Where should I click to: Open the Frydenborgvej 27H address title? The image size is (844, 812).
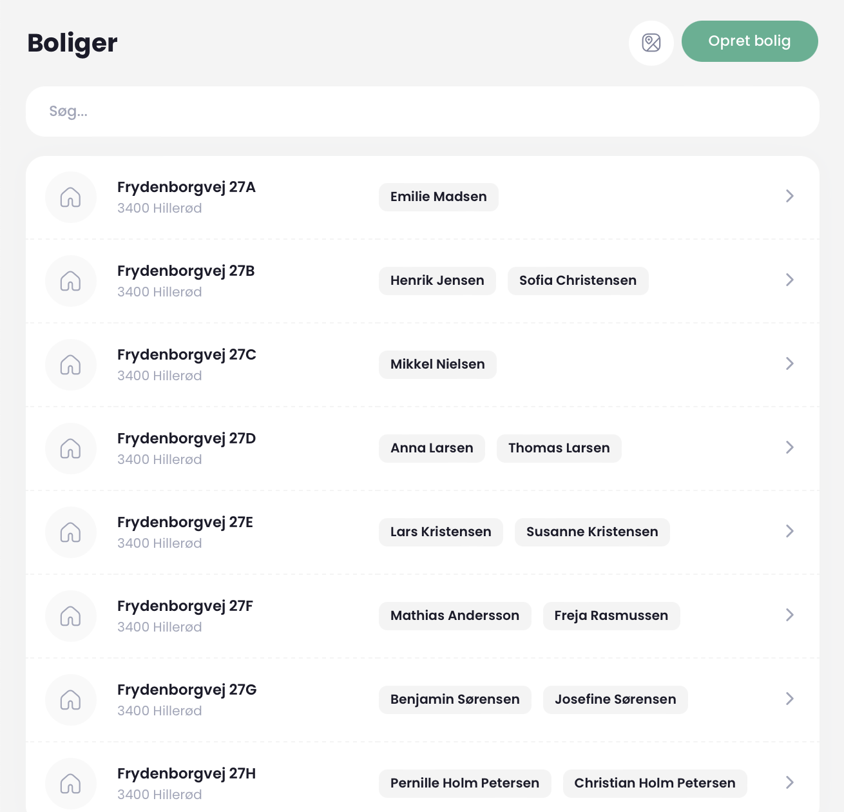(x=187, y=773)
